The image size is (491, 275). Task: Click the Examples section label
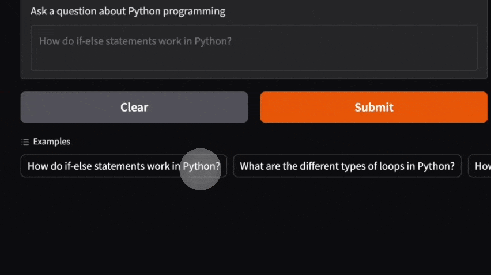pyautogui.click(x=51, y=142)
